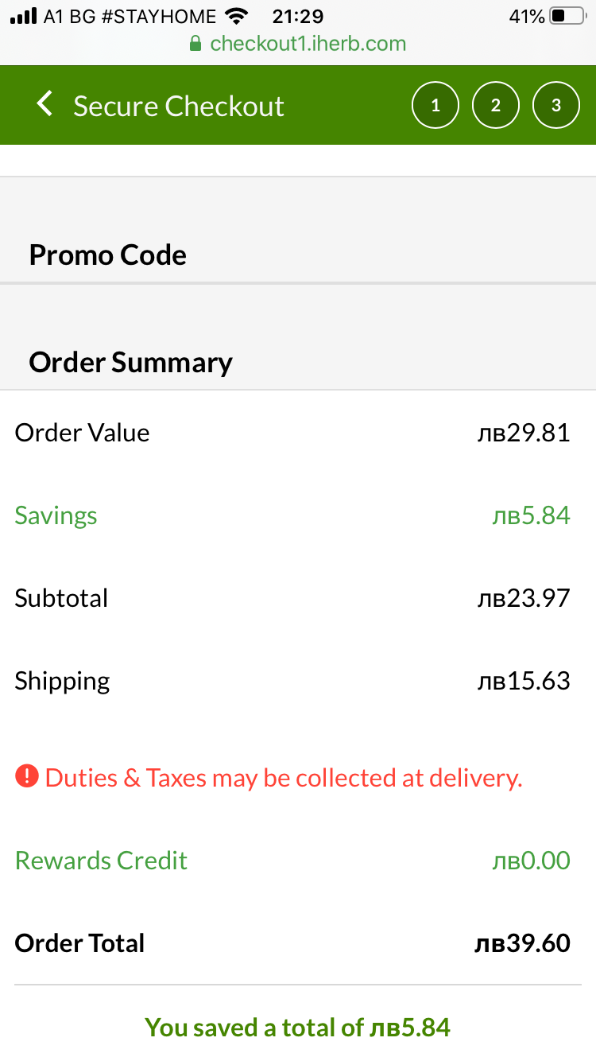Tap the Order Value amount лв29.81
This screenshot has height=1061, width=596.
coord(523,433)
